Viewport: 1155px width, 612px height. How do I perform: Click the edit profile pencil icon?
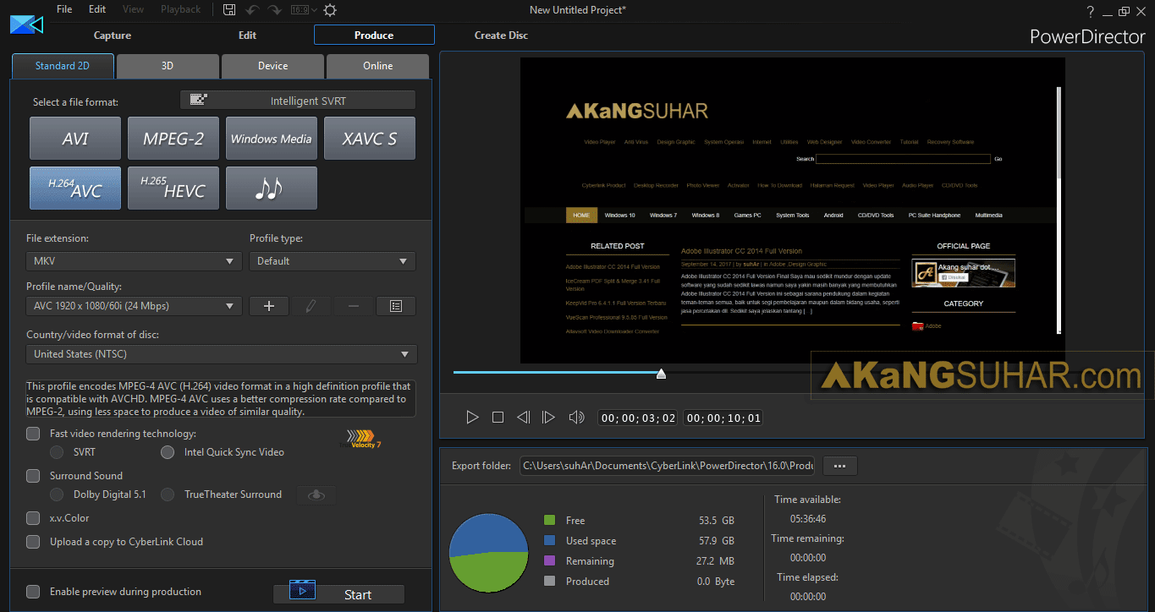[x=311, y=306]
